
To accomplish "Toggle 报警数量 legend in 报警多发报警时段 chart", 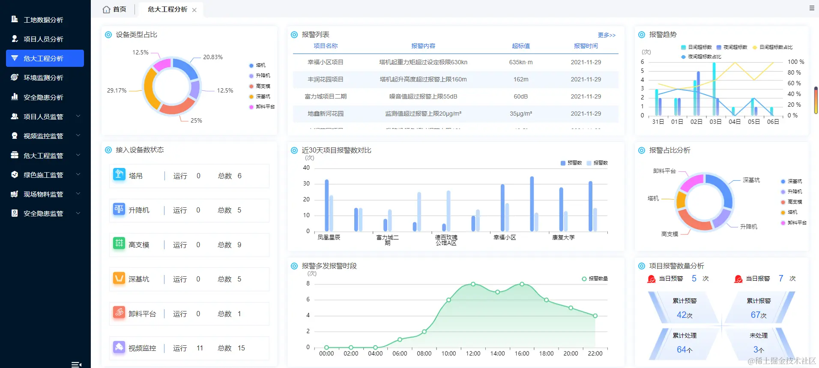I will [595, 278].
